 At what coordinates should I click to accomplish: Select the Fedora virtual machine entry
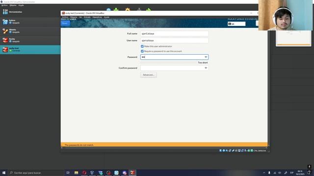(x=30, y=22)
